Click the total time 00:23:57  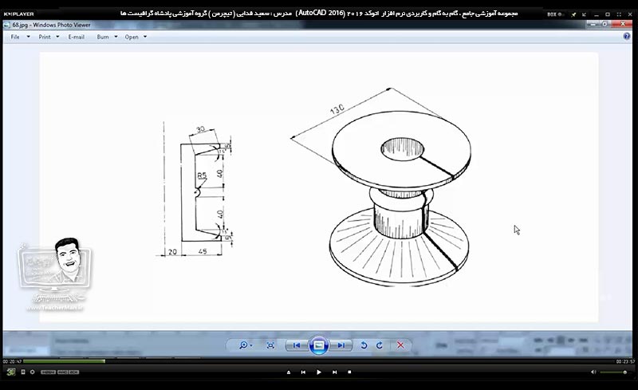625,361
